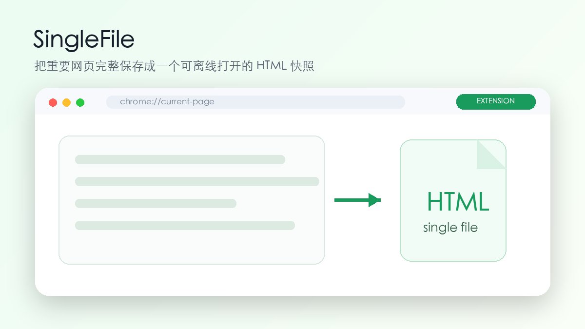This screenshot has height=329, width=585.
Task: Click the arrowhead pointing at the HTML file
Action: pos(374,200)
